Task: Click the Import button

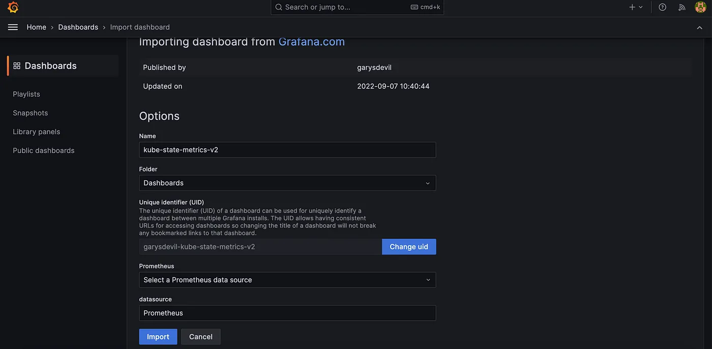Action: tap(158, 337)
